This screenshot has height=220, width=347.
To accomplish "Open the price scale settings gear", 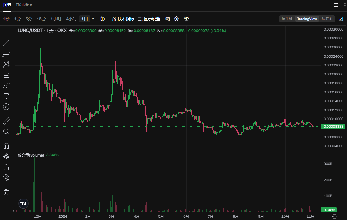I will 334,216.
